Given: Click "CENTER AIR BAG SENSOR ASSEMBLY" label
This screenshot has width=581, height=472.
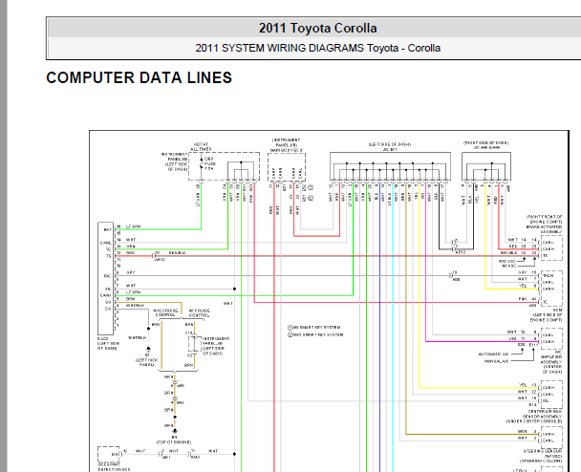Looking at the screenshot, I should [x=545, y=414].
